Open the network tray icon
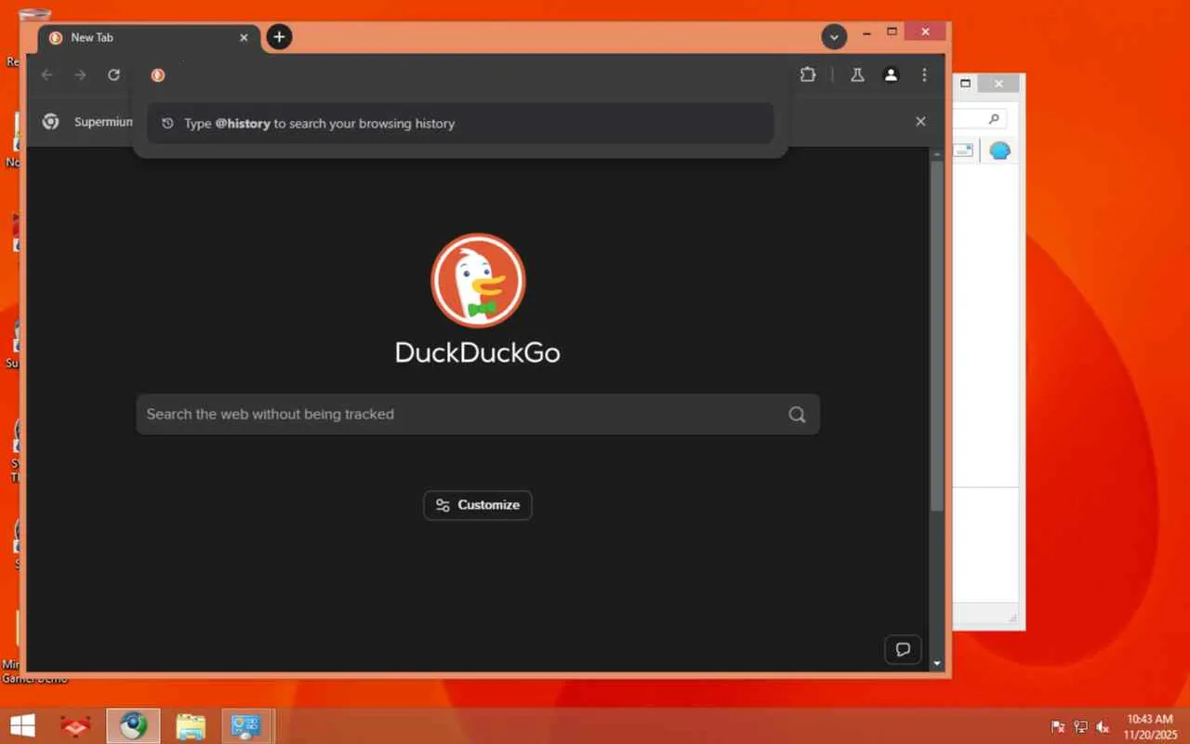The width and height of the screenshot is (1190, 744). [1081, 726]
